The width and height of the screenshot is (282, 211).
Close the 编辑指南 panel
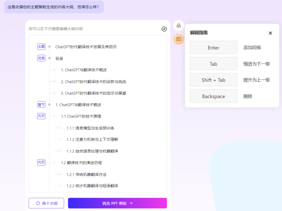[271, 33]
